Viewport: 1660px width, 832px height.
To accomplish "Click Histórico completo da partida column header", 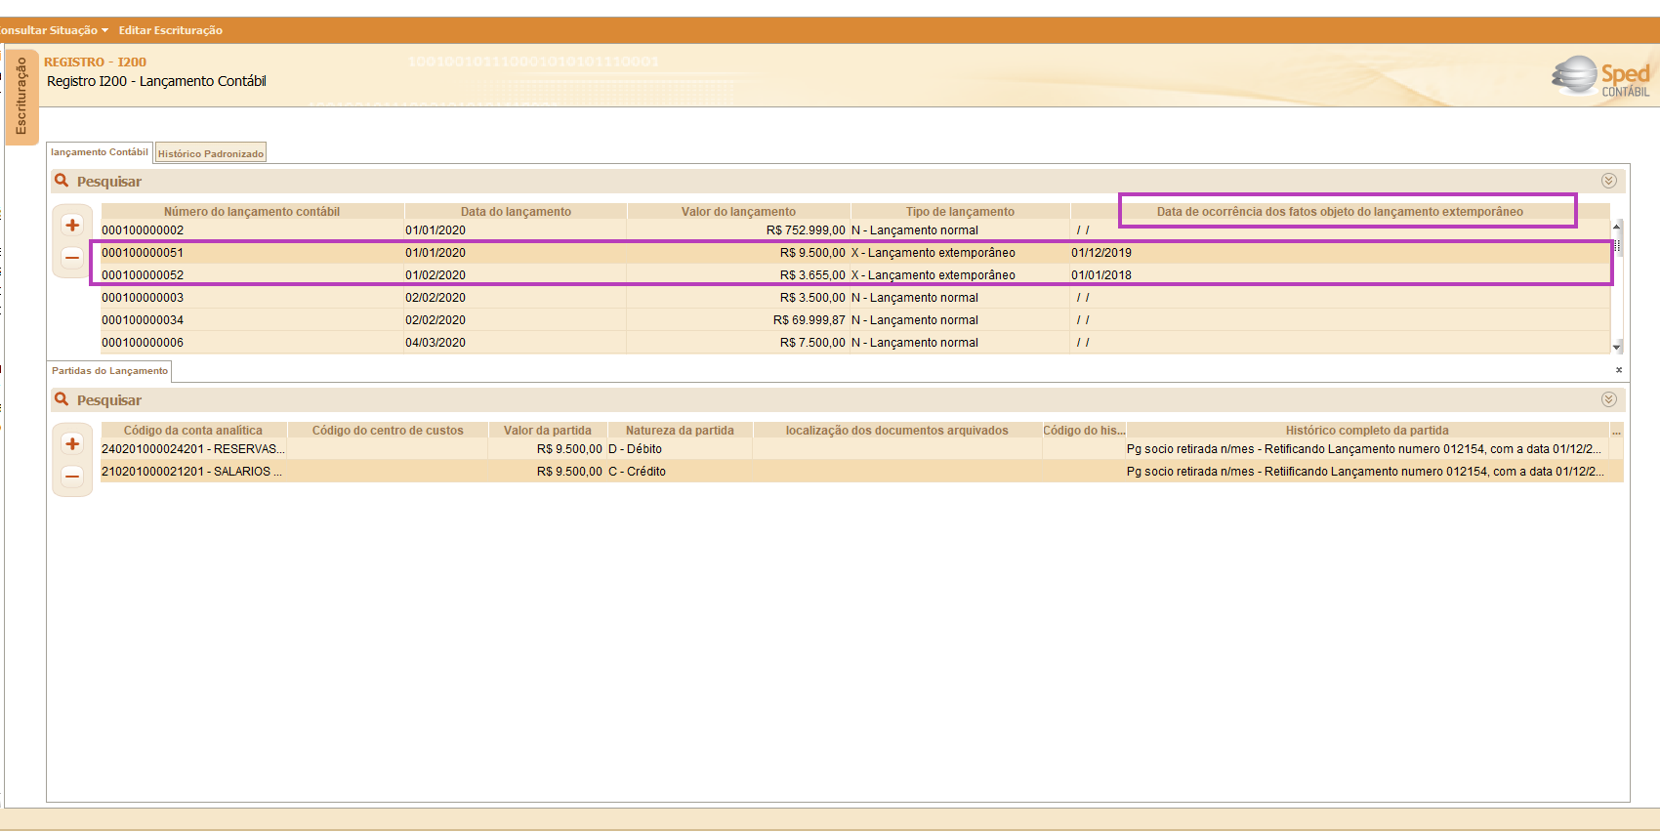I will pos(1367,431).
